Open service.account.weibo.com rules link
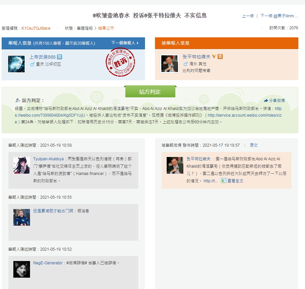The height and width of the screenshot is (289, 305). pos(245,115)
